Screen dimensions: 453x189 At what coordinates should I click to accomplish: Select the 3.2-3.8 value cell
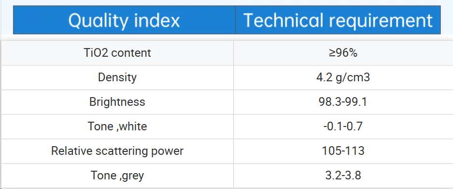point(343,176)
